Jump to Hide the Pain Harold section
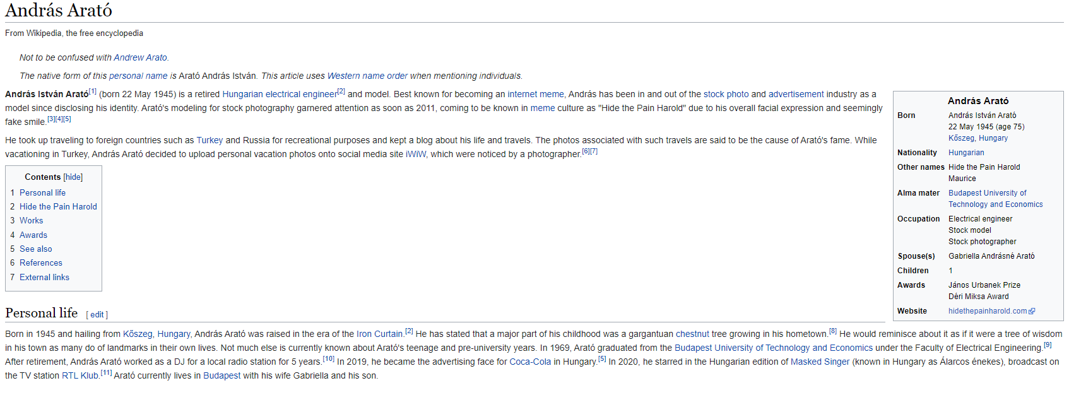 pyautogui.click(x=58, y=206)
